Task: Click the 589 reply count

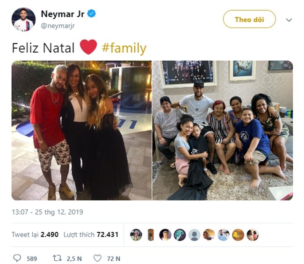Action: pyautogui.click(x=31, y=258)
